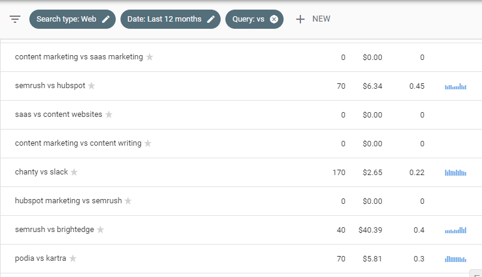
Task: Select hubspot marketing vs semrush query
Action: (x=68, y=201)
